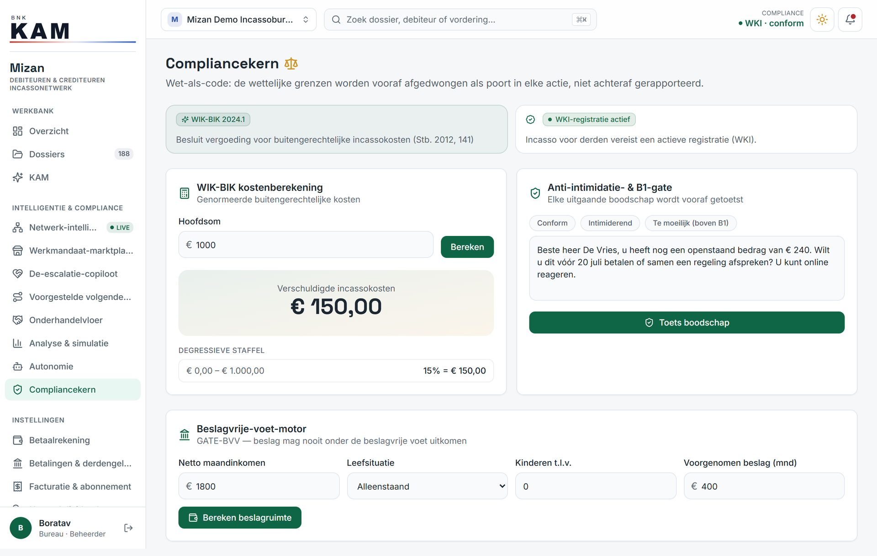The image size is (877, 556).
Task: Select the Te moeilijk (boven B1) chip
Action: (691, 223)
